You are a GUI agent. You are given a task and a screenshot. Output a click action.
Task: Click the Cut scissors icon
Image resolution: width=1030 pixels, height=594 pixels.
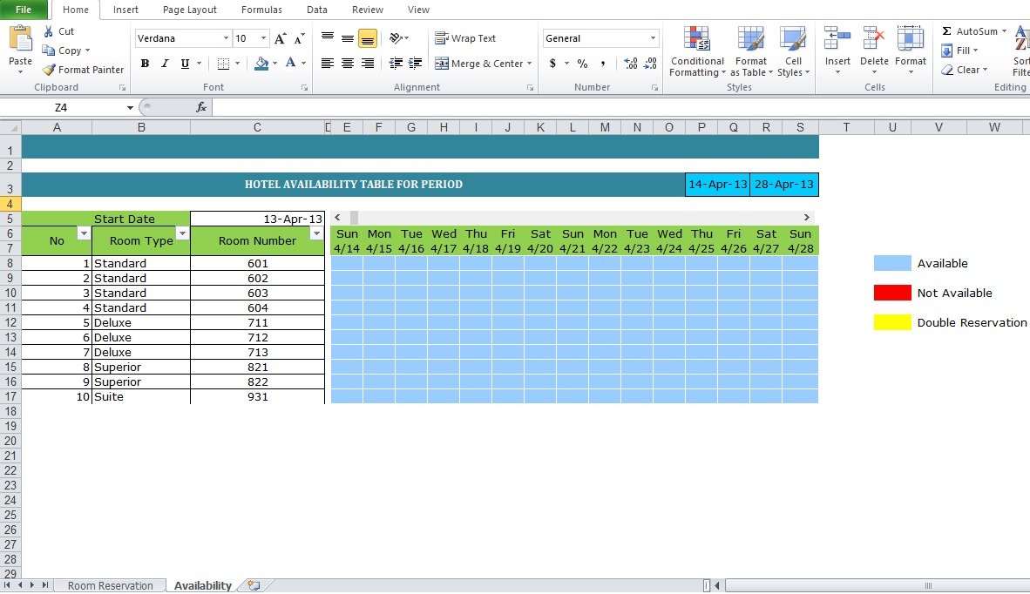point(49,31)
